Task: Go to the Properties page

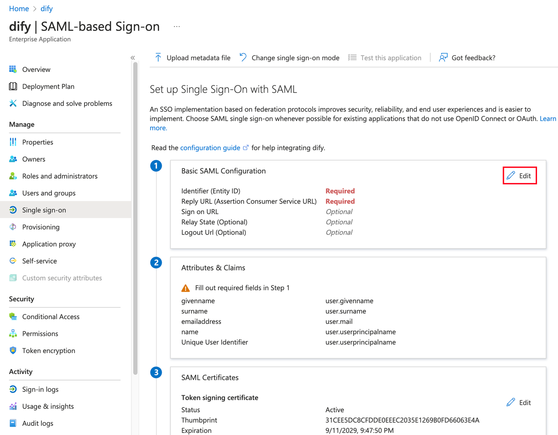Action: [37, 142]
